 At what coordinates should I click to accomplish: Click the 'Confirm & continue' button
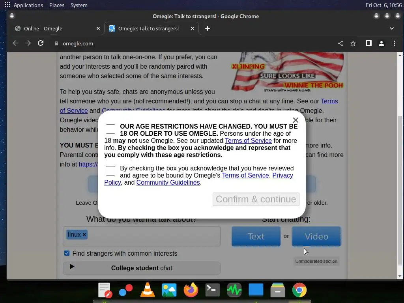(256, 199)
